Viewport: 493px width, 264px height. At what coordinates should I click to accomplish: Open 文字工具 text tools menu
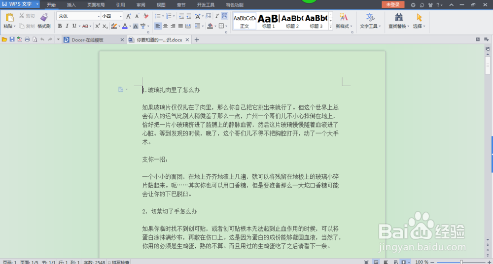(370, 21)
